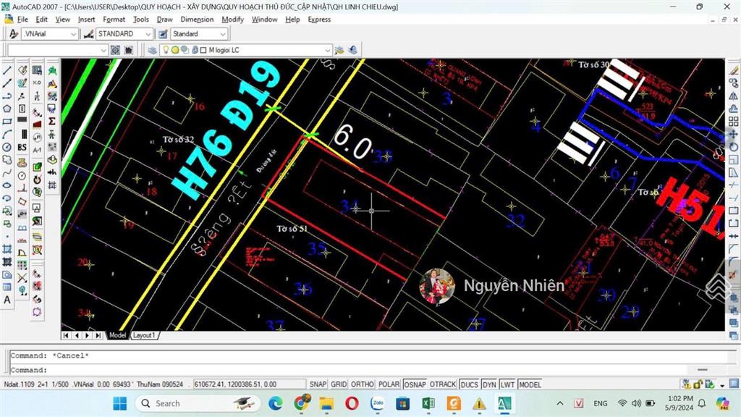Image resolution: width=741 pixels, height=417 pixels.
Task: Select the Erase modify tool
Action: (734, 70)
